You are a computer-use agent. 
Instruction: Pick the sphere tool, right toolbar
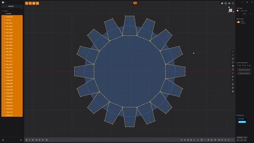coord(233,84)
